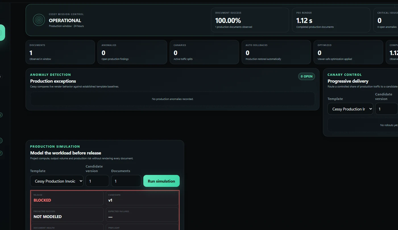
Task: Click "Production restored automatically" caption
Action: pyautogui.click(x=263, y=59)
